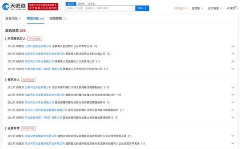Open 中国证券金融股份有限公司 link
Viewport: 240px width, 149px height.
click(x=41, y=136)
